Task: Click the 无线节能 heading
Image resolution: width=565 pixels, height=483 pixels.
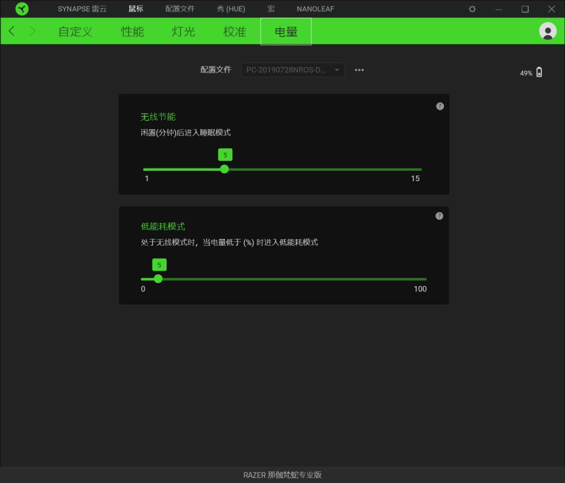Action: [158, 117]
